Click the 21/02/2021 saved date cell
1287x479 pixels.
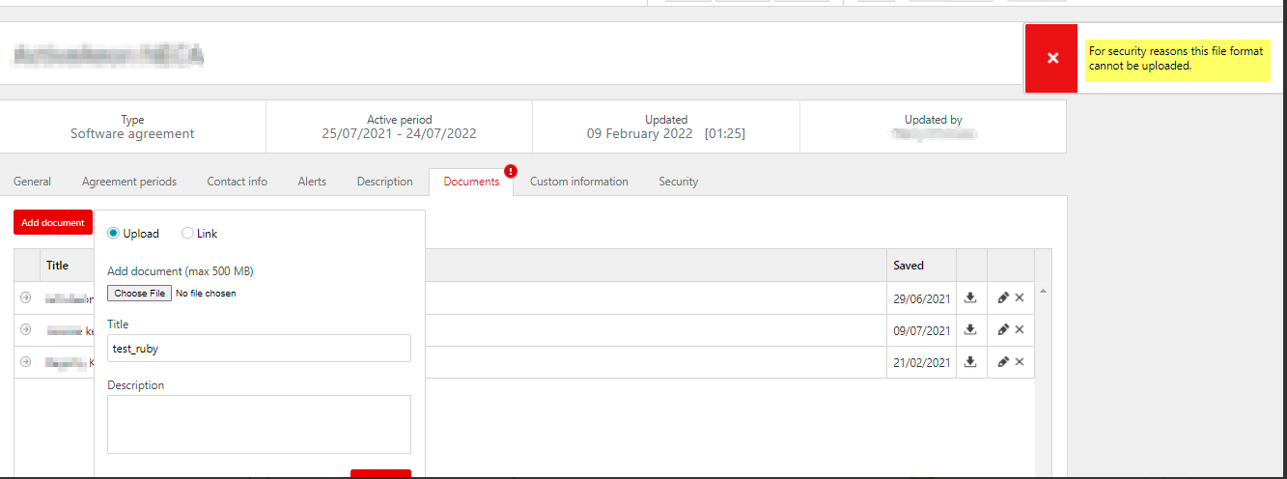(x=922, y=362)
